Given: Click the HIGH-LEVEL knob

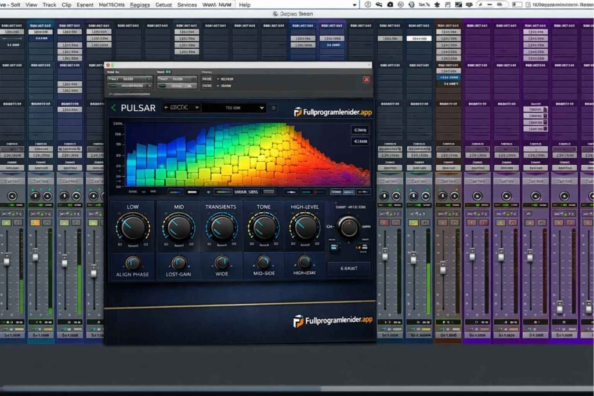Looking at the screenshot, I should pyautogui.click(x=305, y=227).
